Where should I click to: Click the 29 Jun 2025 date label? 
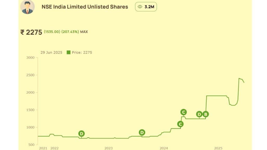tap(51, 53)
